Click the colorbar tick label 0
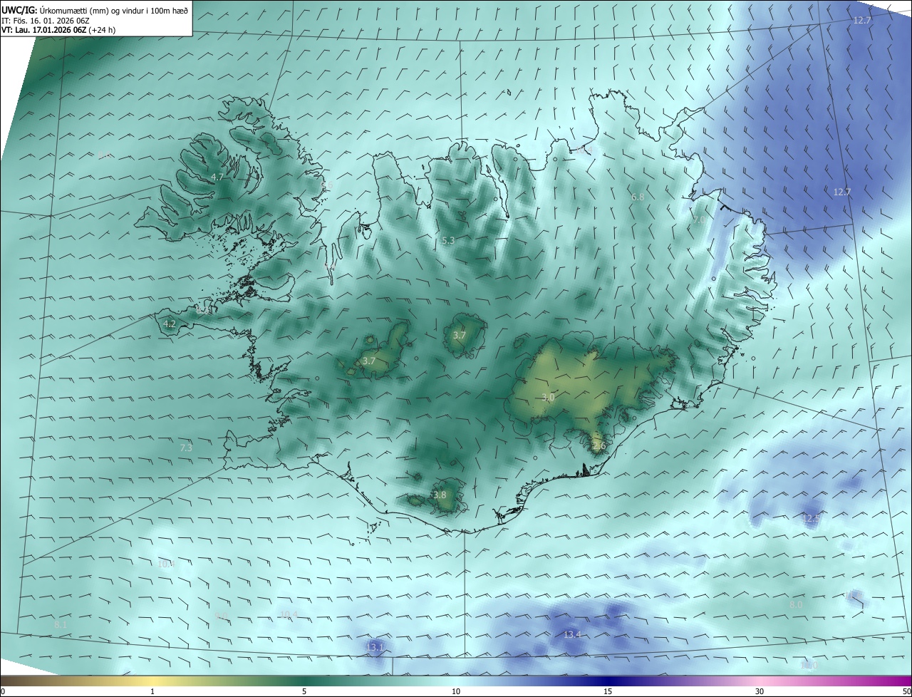The image size is (912, 697). [x=3, y=691]
